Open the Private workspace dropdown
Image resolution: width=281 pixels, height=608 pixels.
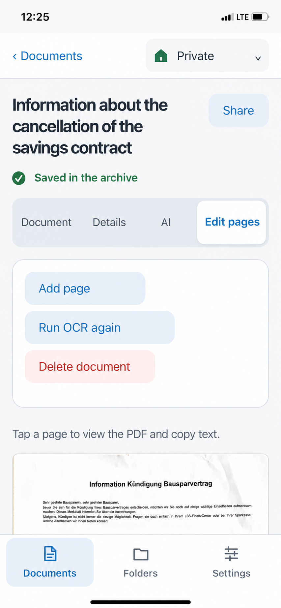207,55
